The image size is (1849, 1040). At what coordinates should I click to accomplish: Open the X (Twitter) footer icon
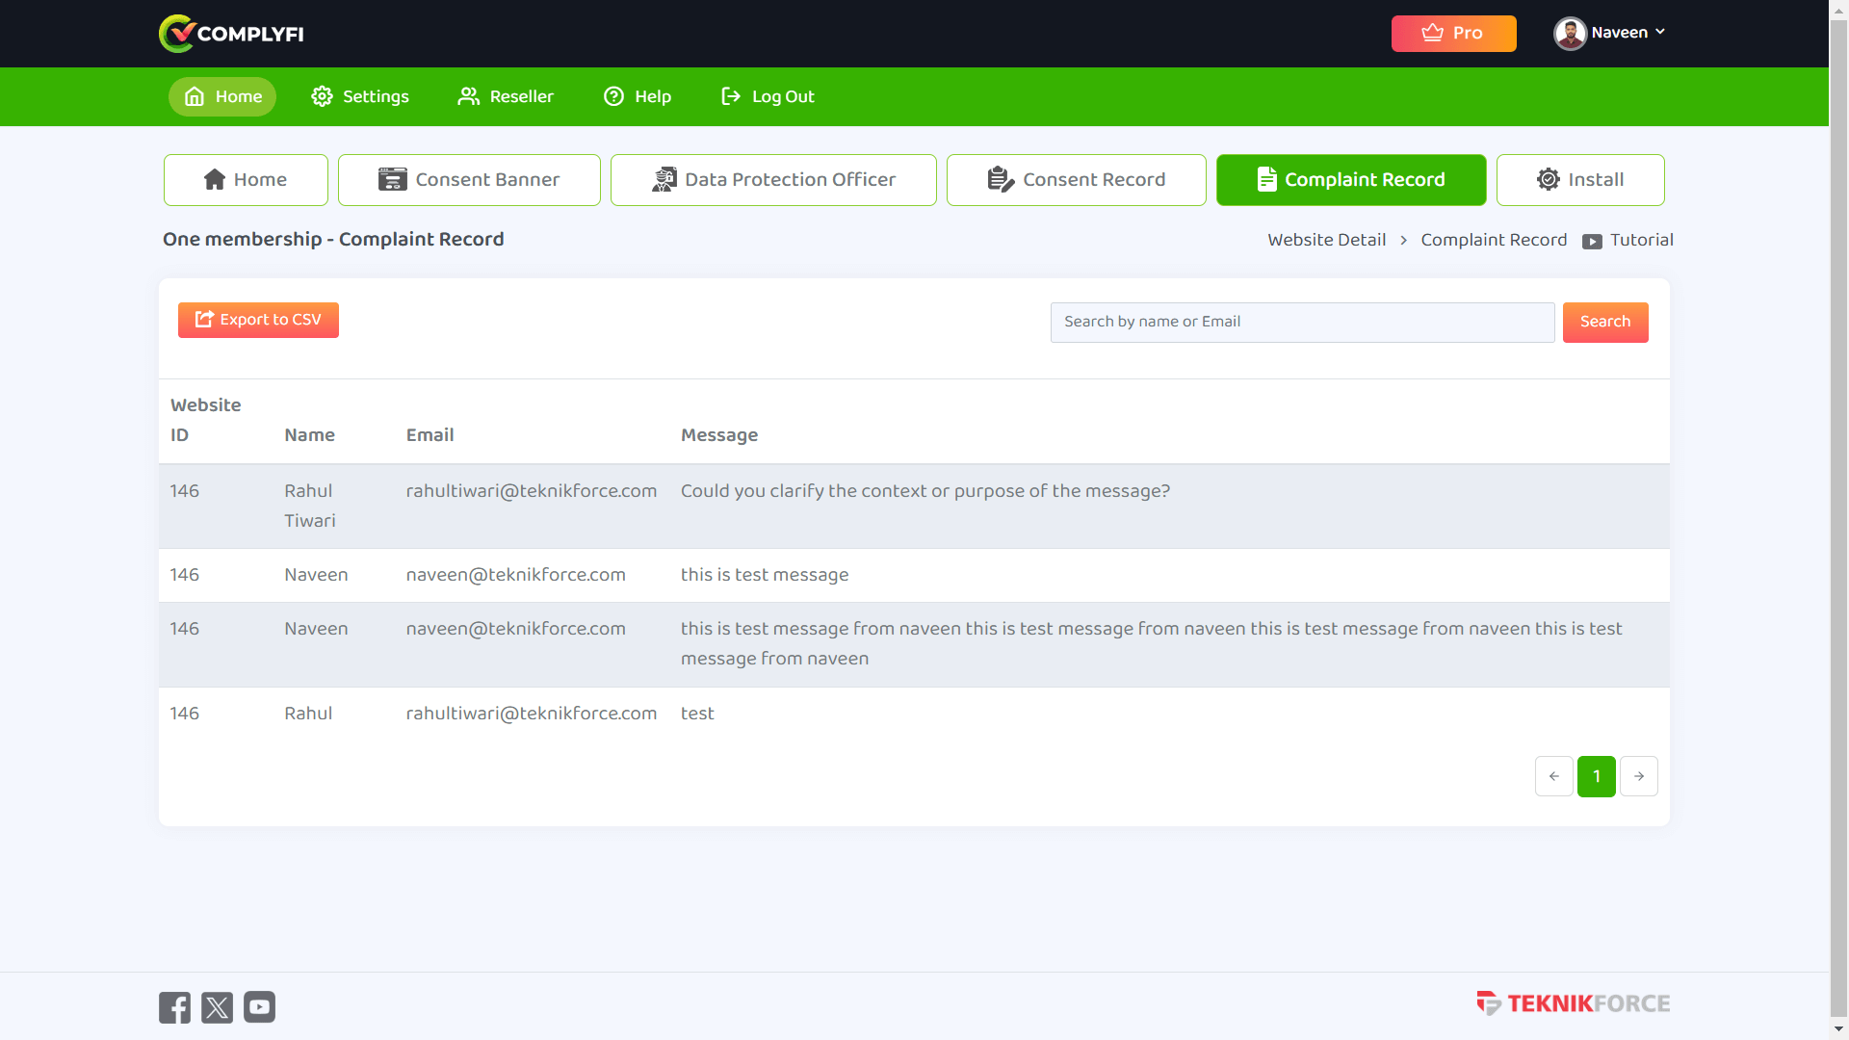[217, 1007]
